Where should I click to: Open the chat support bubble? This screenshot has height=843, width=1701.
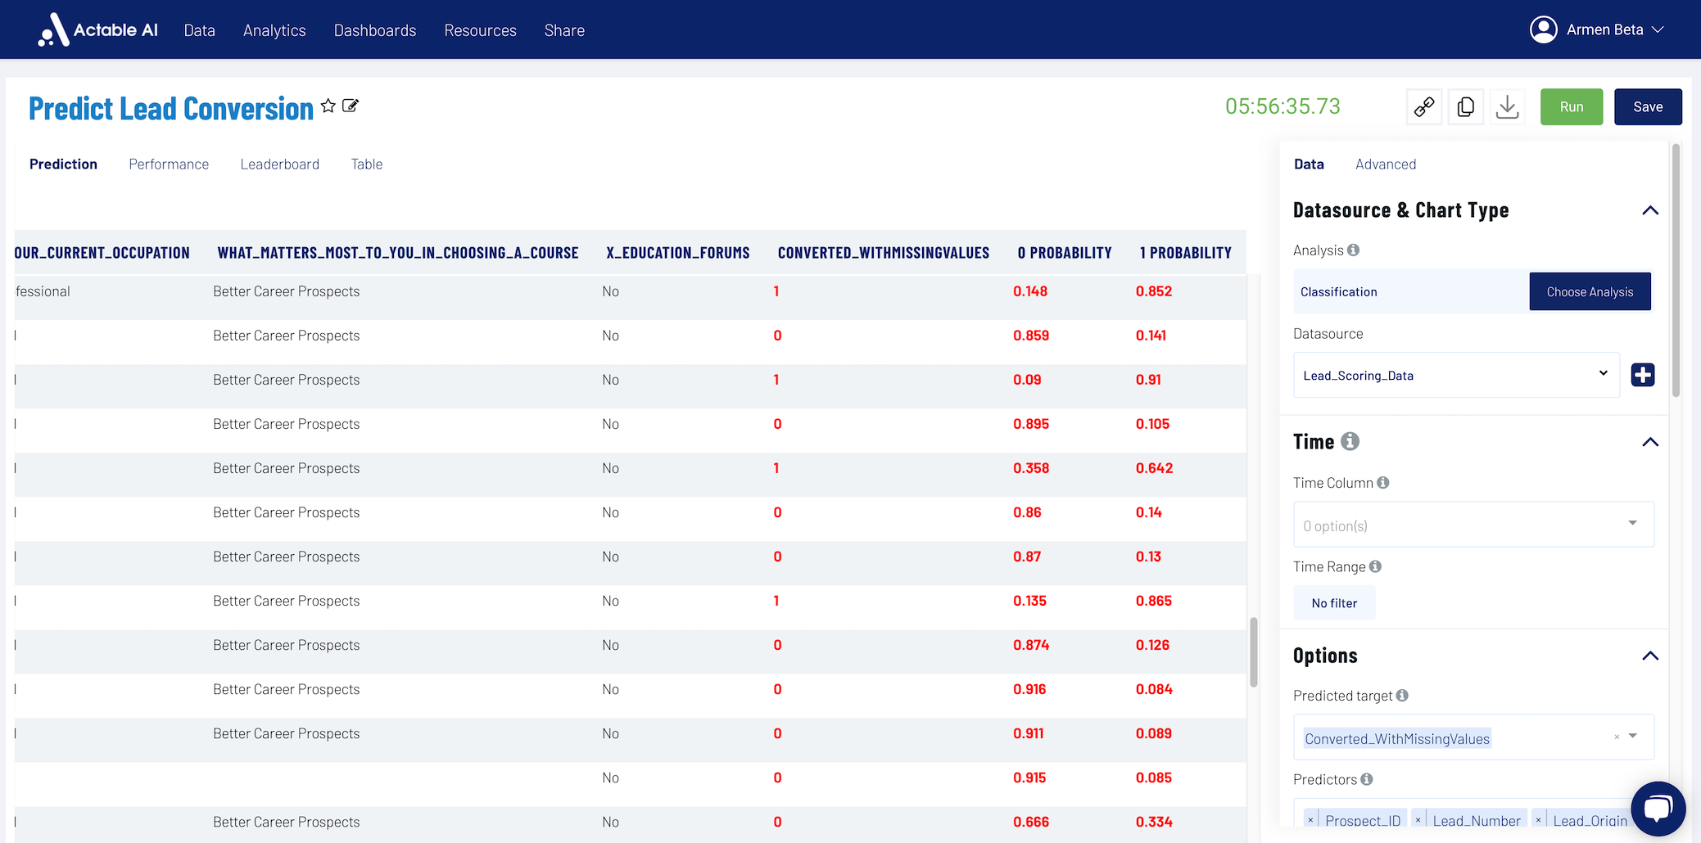point(1658,809)
